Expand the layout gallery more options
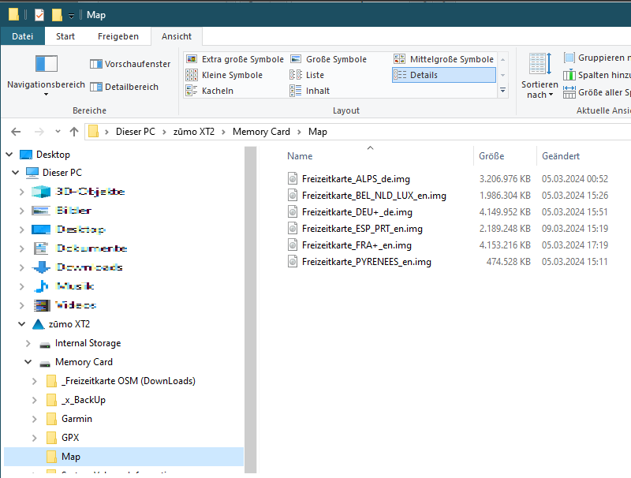This screenshot has width=631, height=478. pos(502,91)
